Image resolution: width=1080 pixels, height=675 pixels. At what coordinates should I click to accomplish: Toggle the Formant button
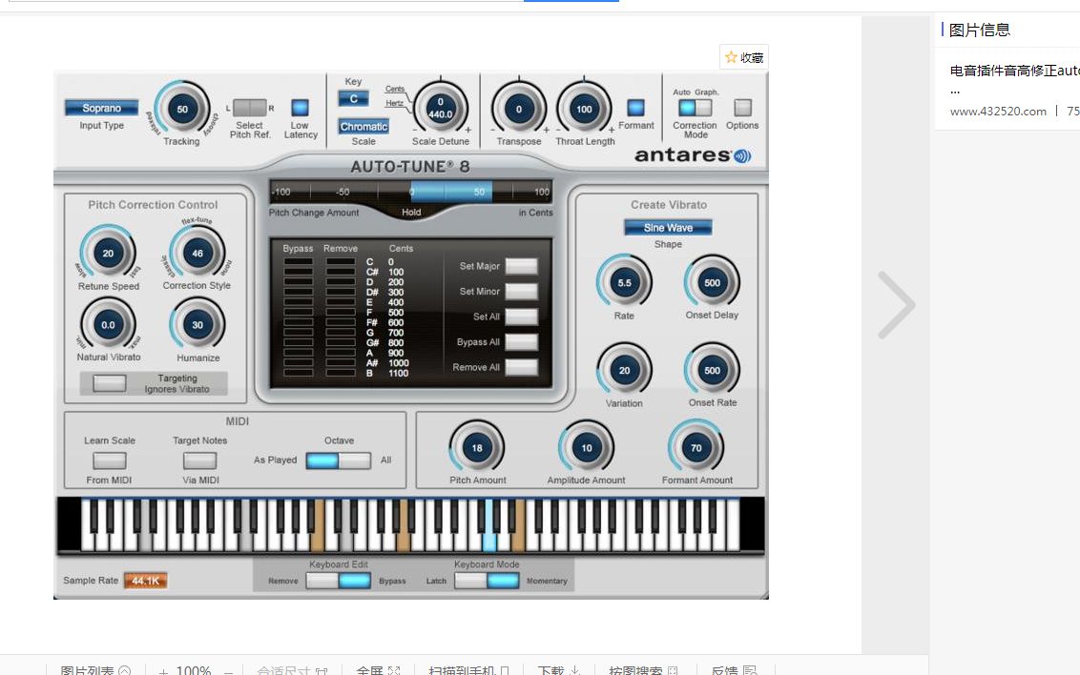pyautogui.click(x=635, y=108)
